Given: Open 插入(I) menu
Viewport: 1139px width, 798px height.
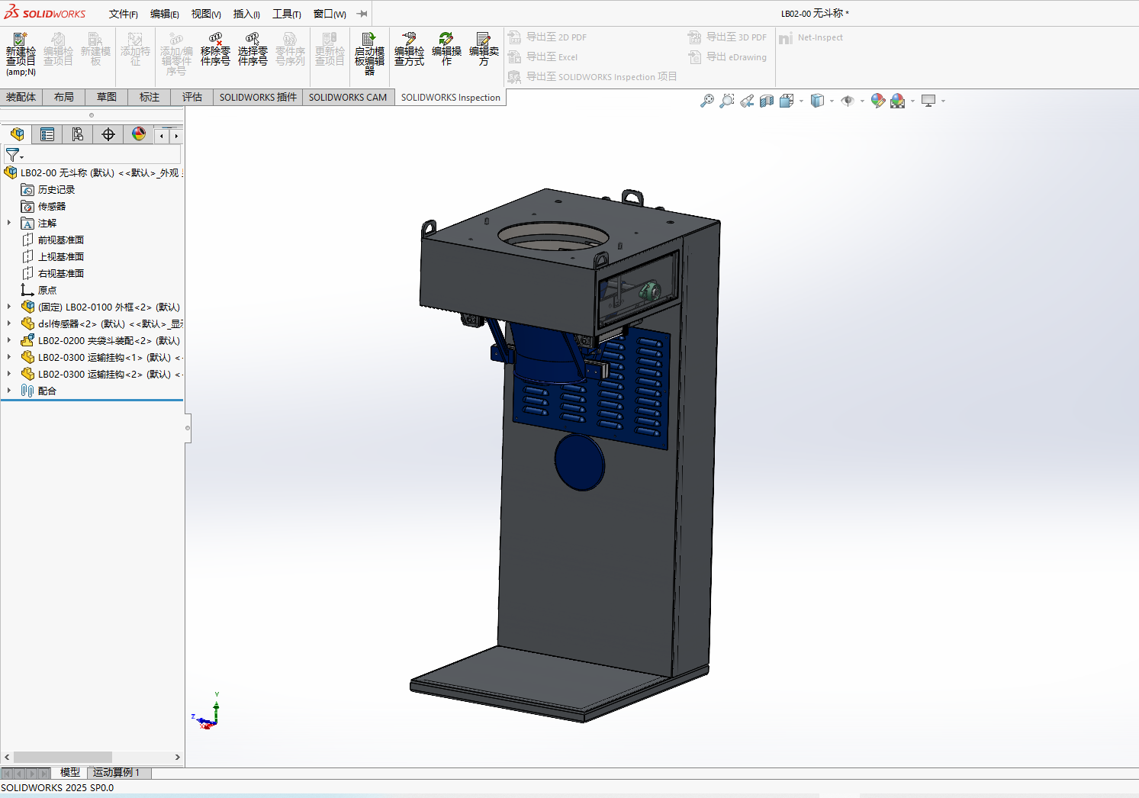Looking at the screenshot, I should [x=246, y=14].
